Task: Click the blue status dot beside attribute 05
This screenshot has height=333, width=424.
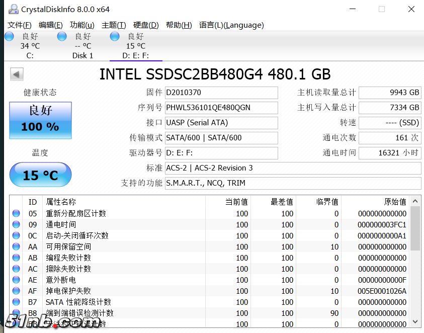Action: coord(16,213)
